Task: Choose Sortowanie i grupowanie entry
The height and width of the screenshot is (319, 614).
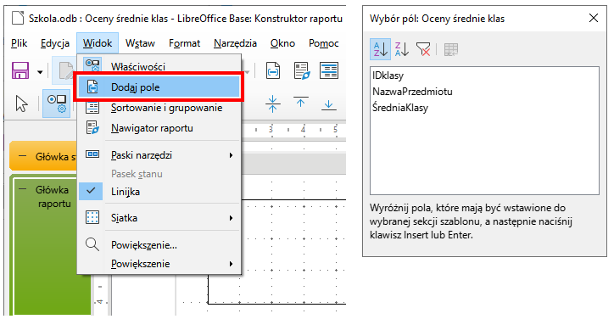Action: pyautogui.click(x=159, y=108)
